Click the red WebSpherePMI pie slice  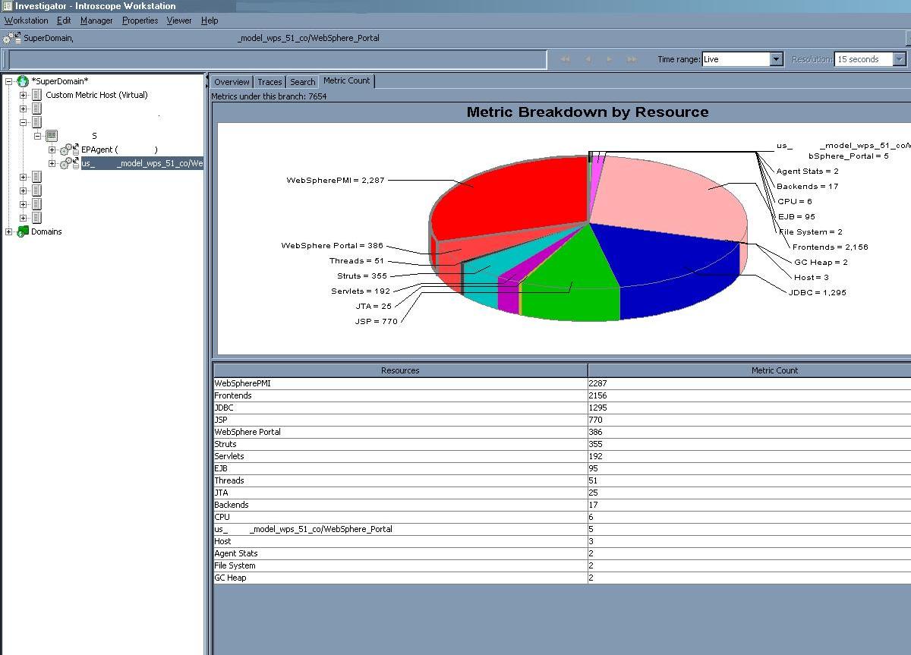[516, 197]
